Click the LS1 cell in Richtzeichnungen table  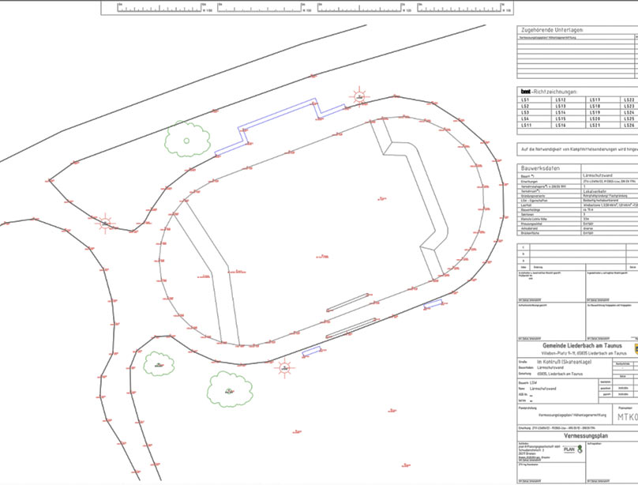coord(524,100)
